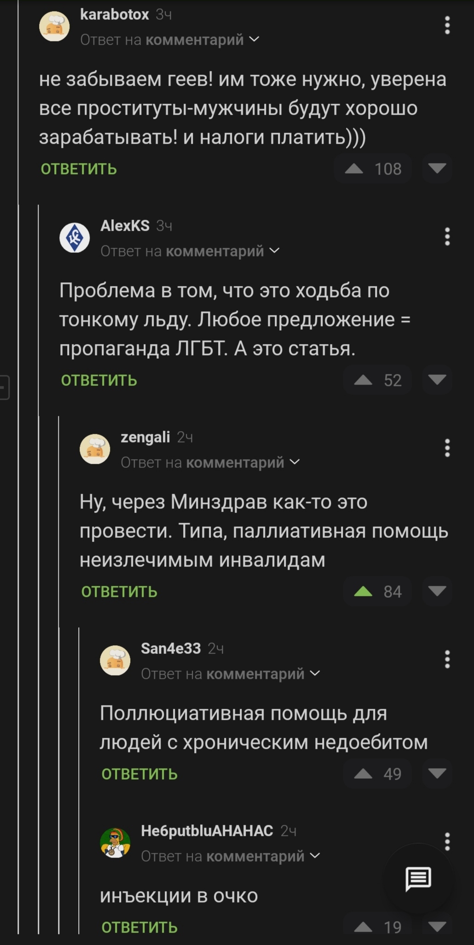Open options menu for San4e33's comment
This screenshot has height=945, width=474.
[x=447, y=659]
